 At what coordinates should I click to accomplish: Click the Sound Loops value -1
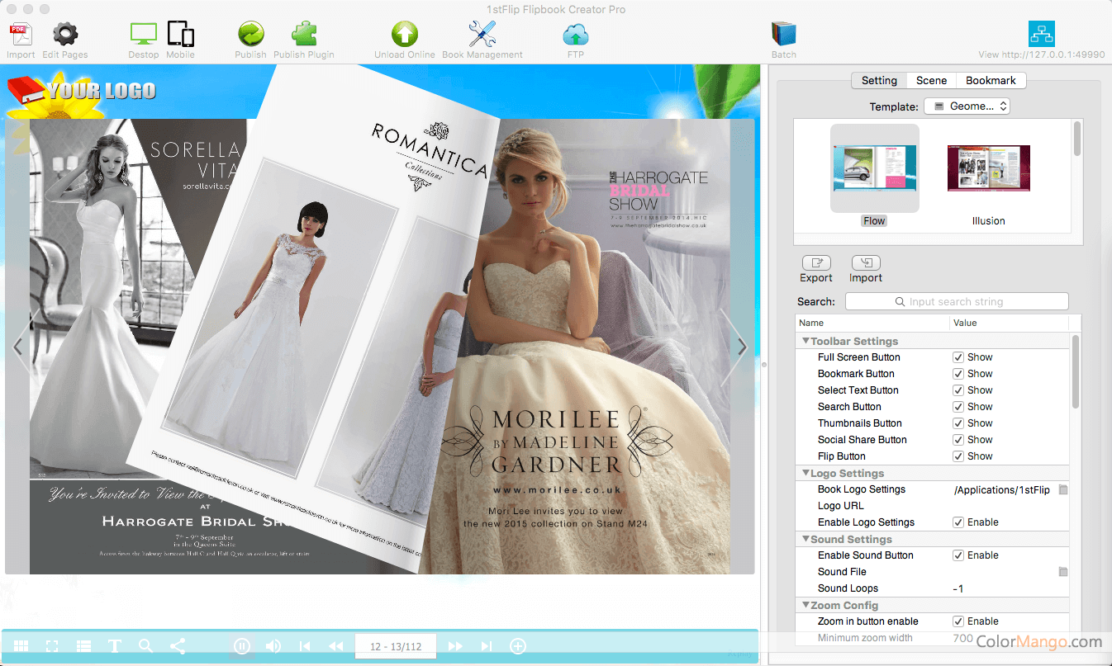coord(958,588)
